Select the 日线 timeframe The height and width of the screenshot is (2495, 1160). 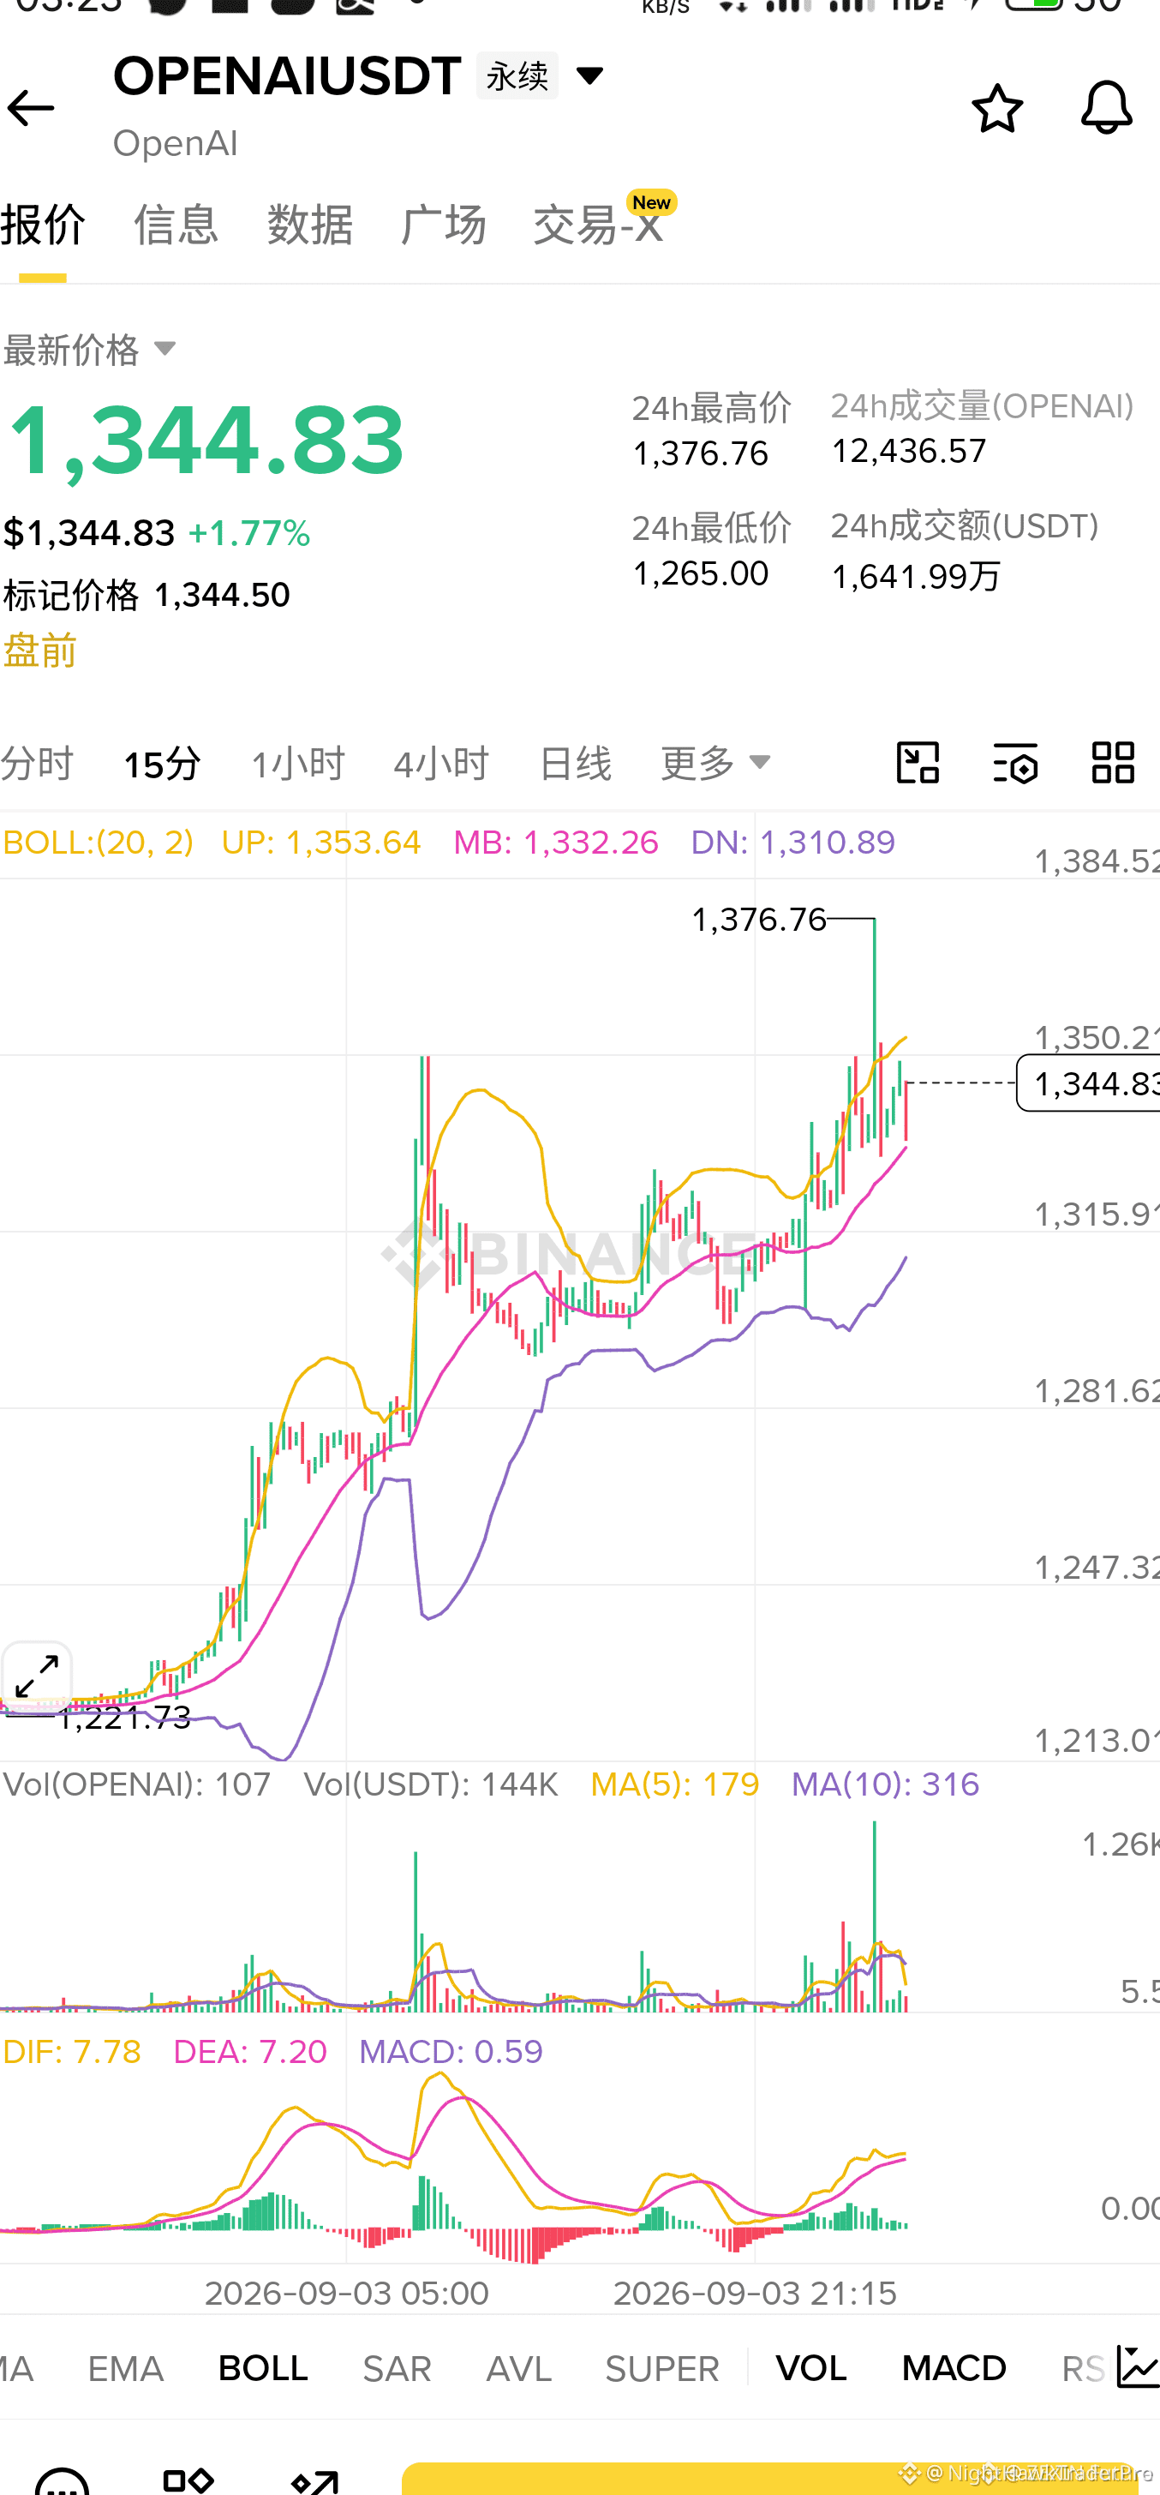tap(575, 763)
